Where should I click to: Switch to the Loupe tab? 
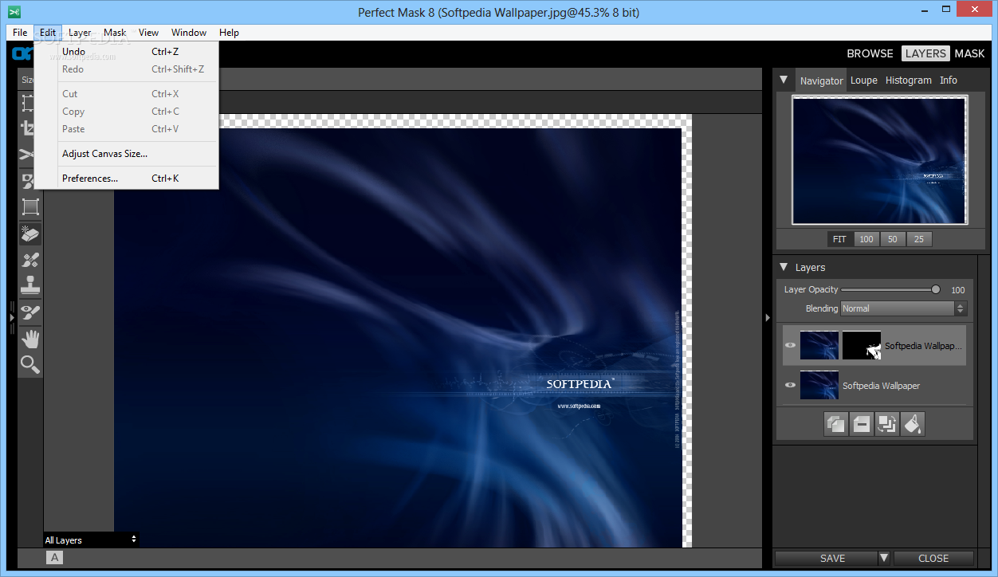coord(863,80)
